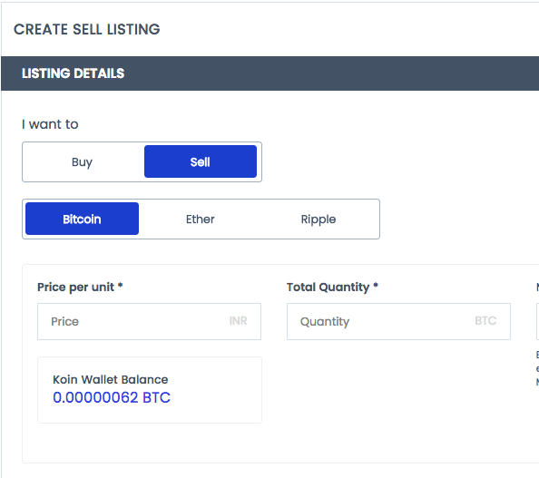Click the Price input field
Viewport: 539px width, 478px height.
(149, 321)
